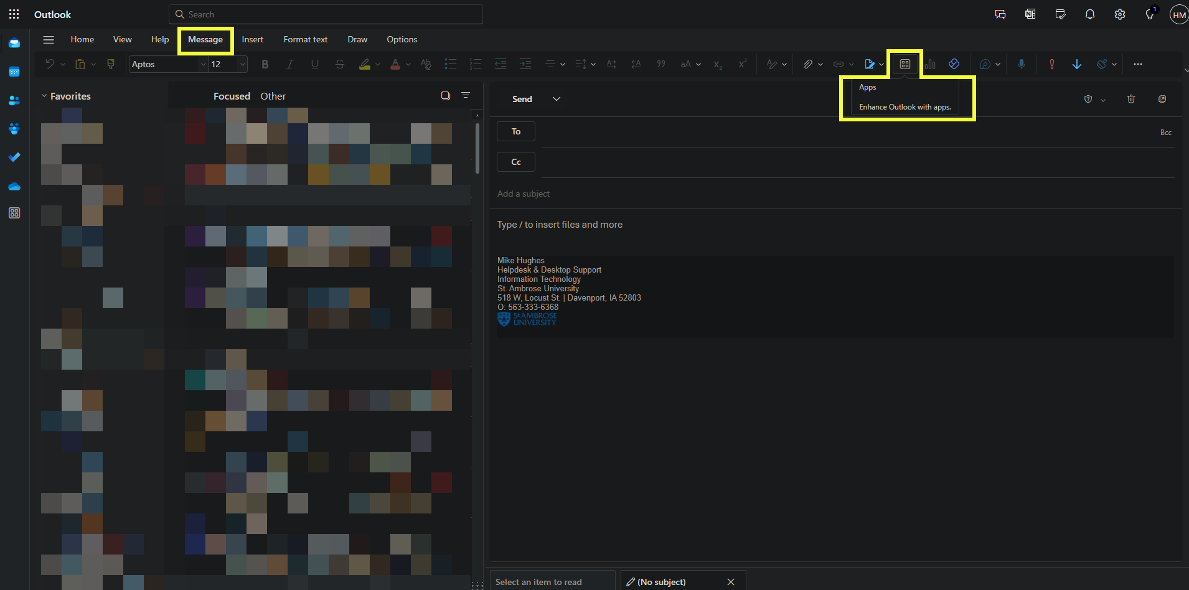Mark message as High importance
The height and width of the screenshot is (590, 1189).
pos(1052,64)
